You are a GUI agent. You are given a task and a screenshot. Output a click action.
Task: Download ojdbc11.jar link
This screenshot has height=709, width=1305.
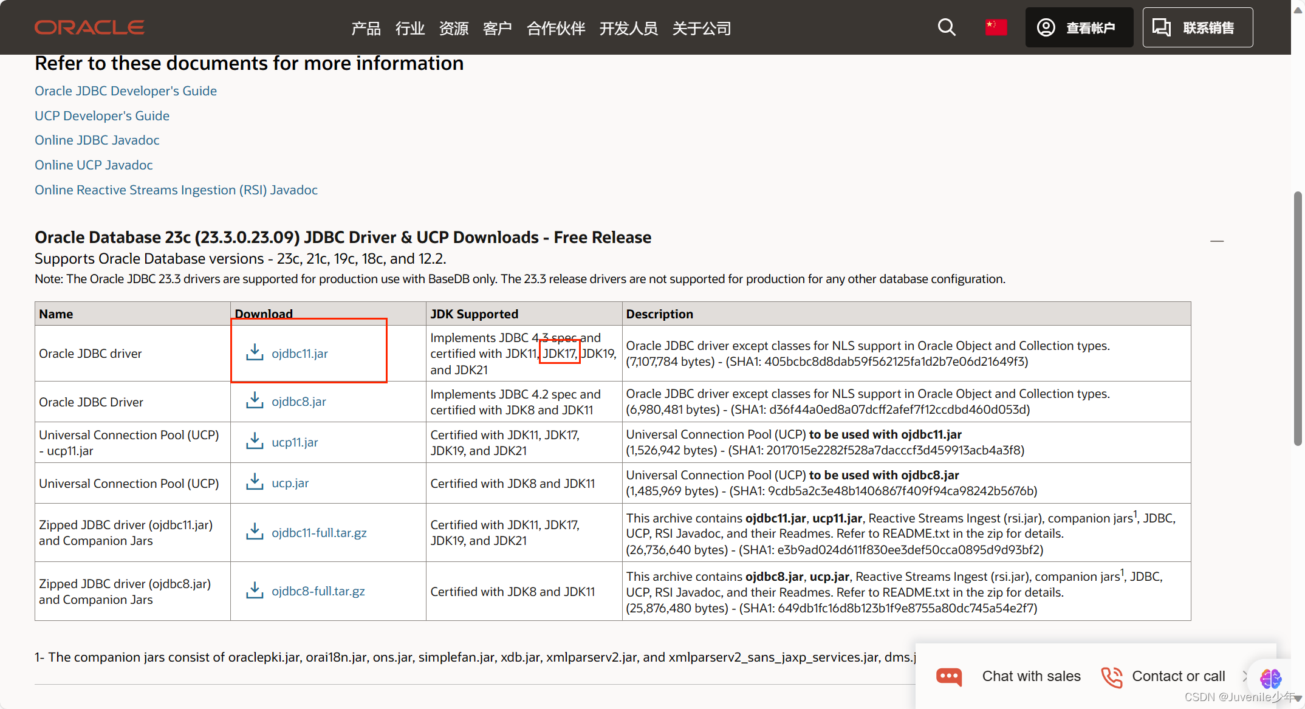pos(300,354)
